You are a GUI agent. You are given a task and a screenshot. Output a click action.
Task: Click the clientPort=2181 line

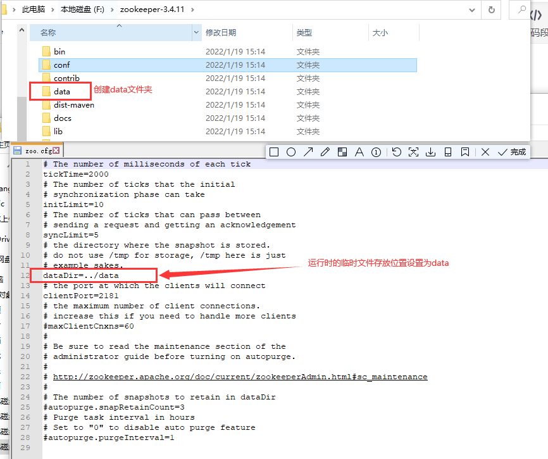tap(81, 296)
